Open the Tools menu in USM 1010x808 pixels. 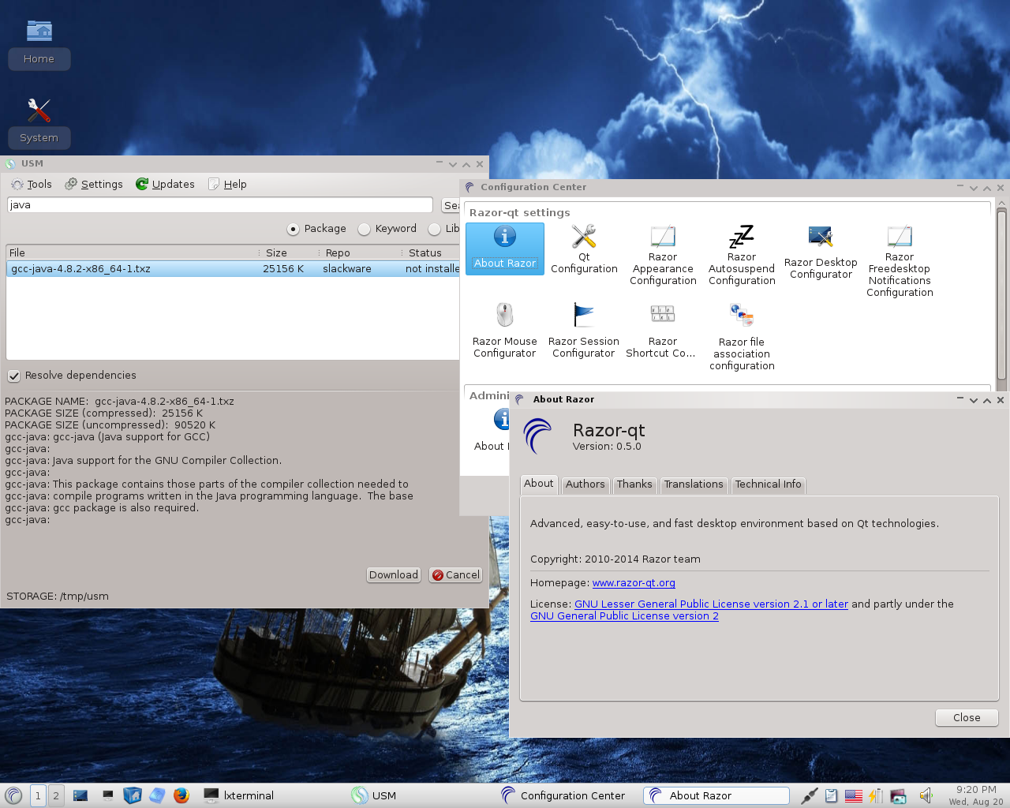coord(32,185)
